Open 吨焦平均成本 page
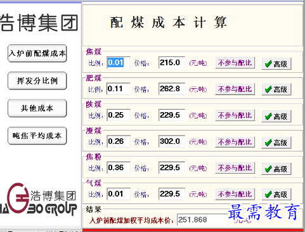The height and width of the screenshot is (232, 305). coord(37,136)
